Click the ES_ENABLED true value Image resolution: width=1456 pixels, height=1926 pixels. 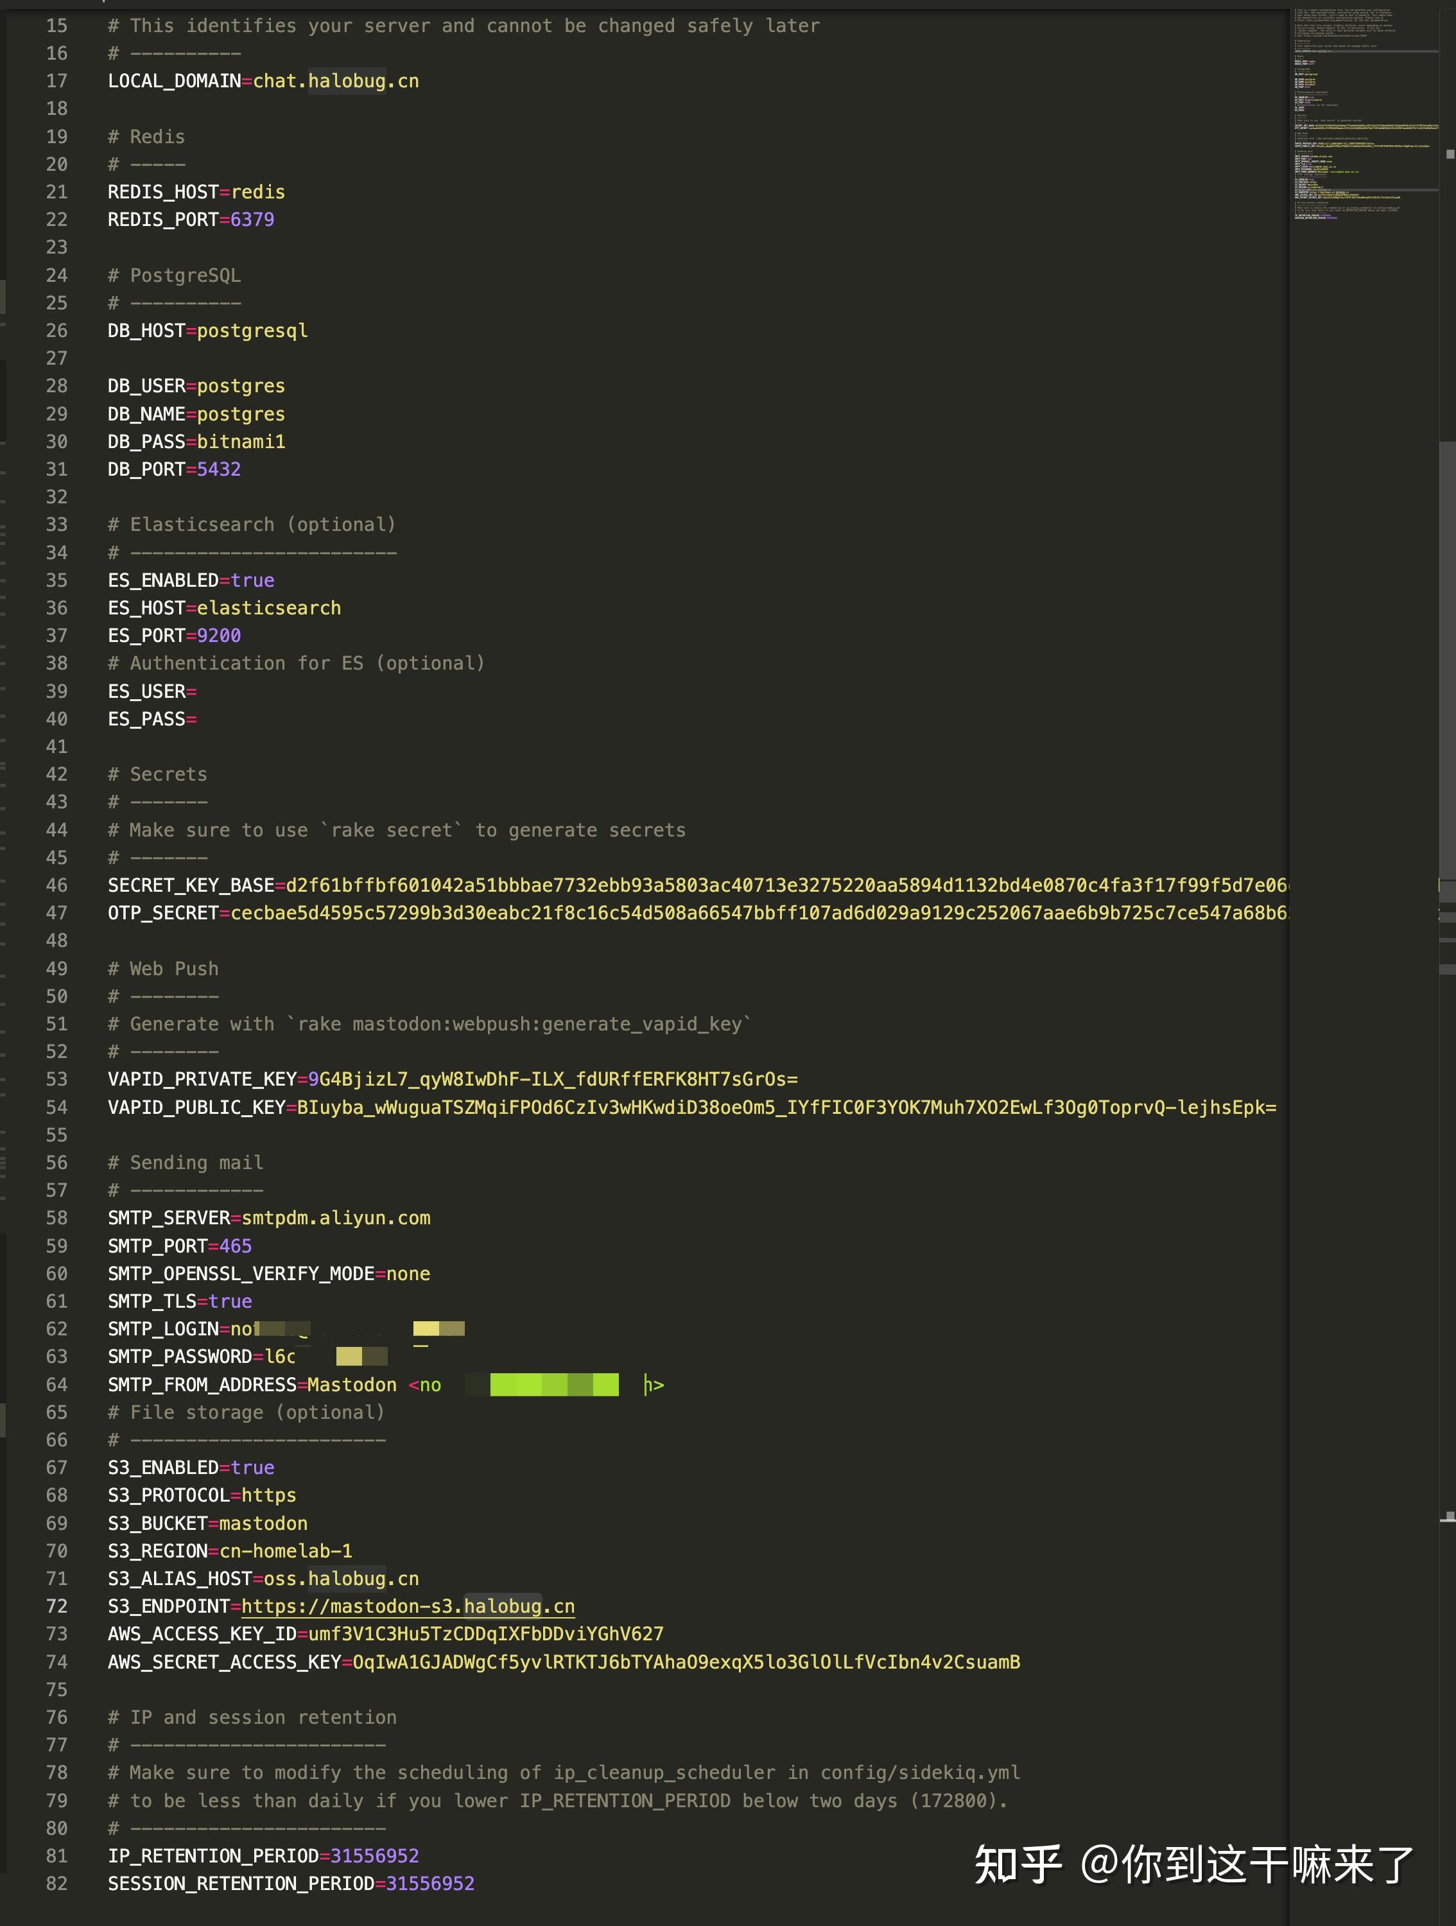point(252,581)
